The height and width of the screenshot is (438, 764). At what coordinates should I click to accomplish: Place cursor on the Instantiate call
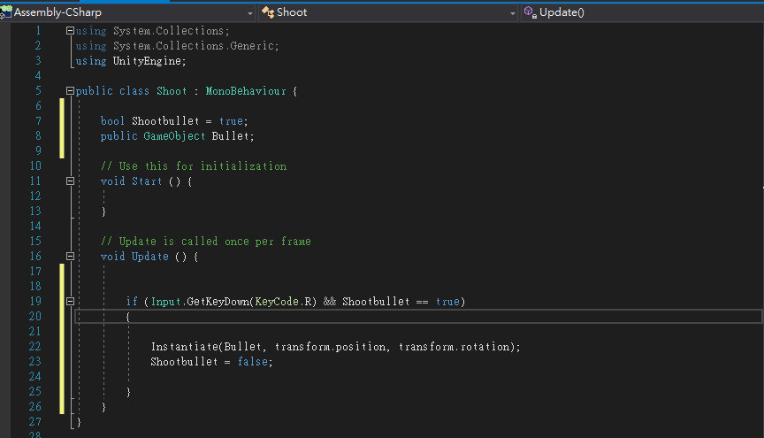(184, 347)
